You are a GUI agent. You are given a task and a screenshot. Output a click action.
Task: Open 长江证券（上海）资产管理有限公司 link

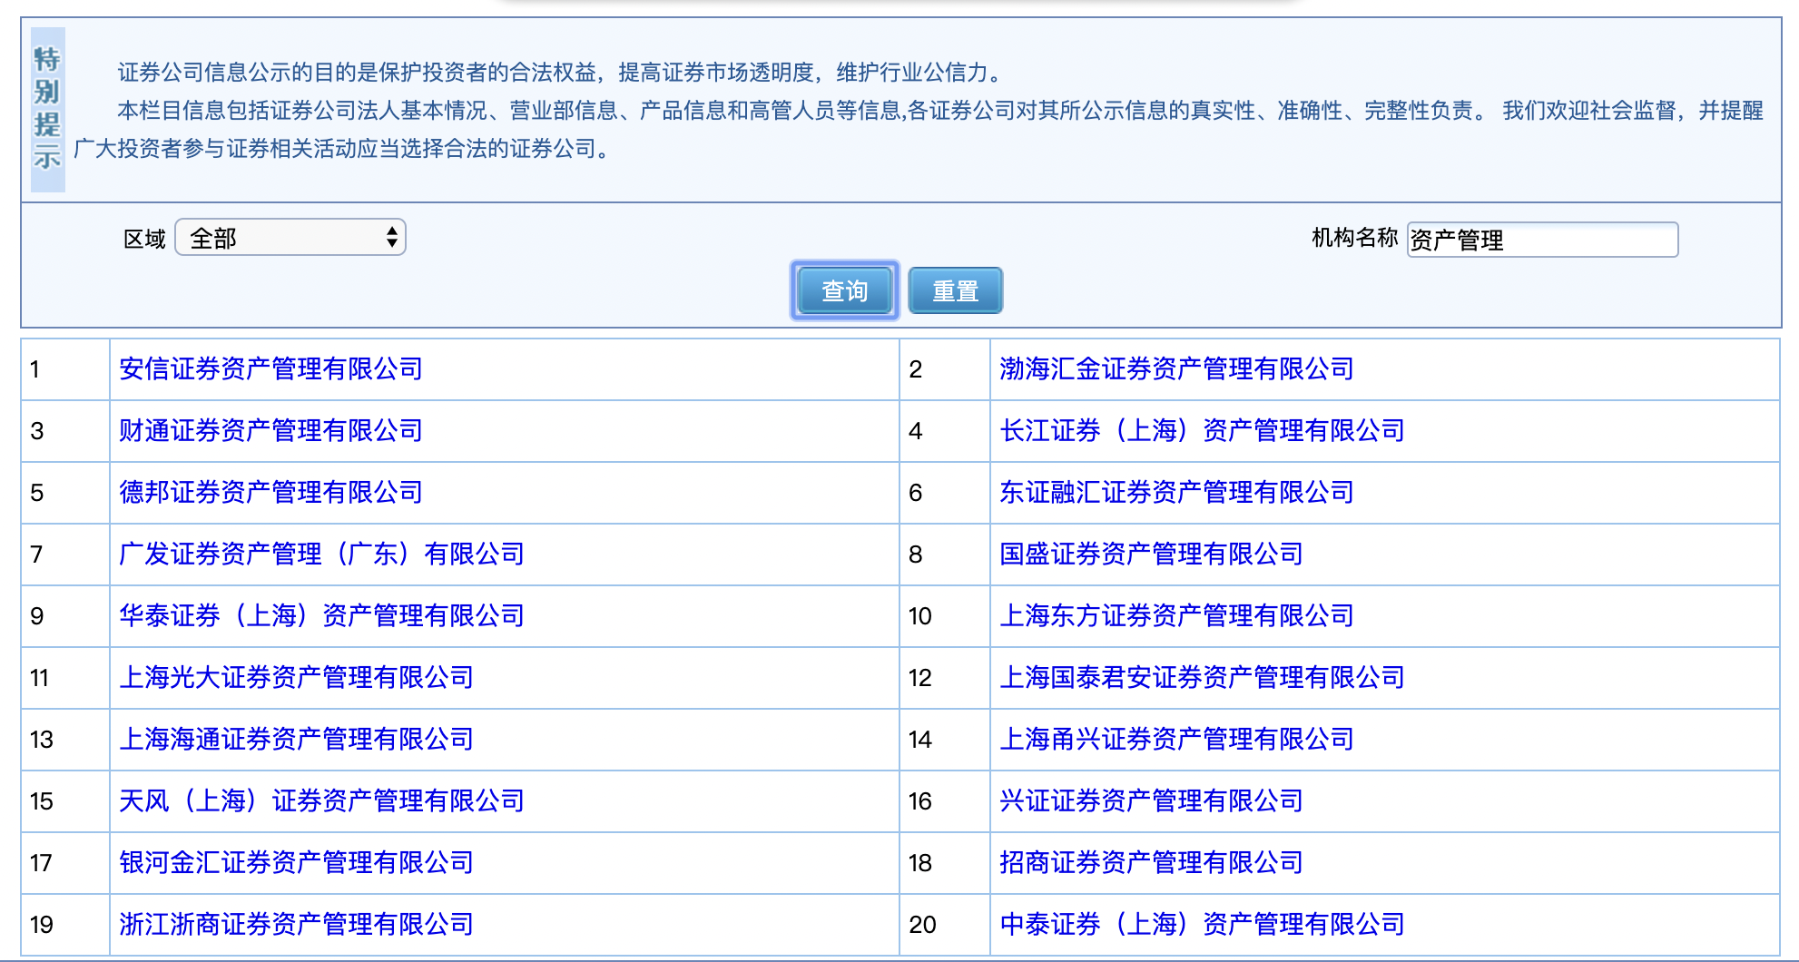click(x=1202, y=430)
